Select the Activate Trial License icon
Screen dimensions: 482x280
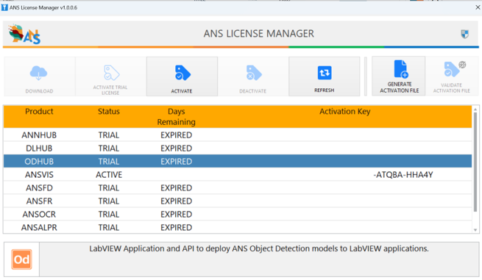click(x=111, y=73)
